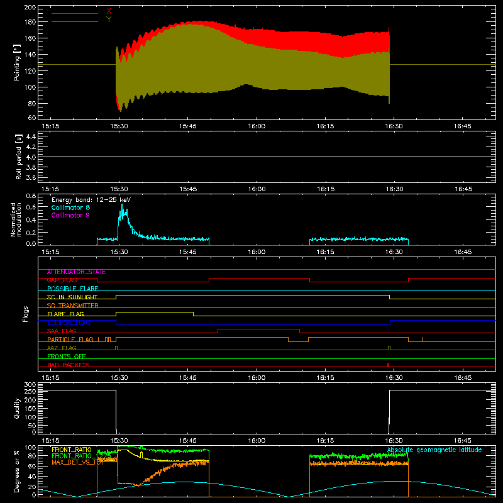
Task: Click the cyan 'Collimator 8' legend text
Action: (70, 207)
